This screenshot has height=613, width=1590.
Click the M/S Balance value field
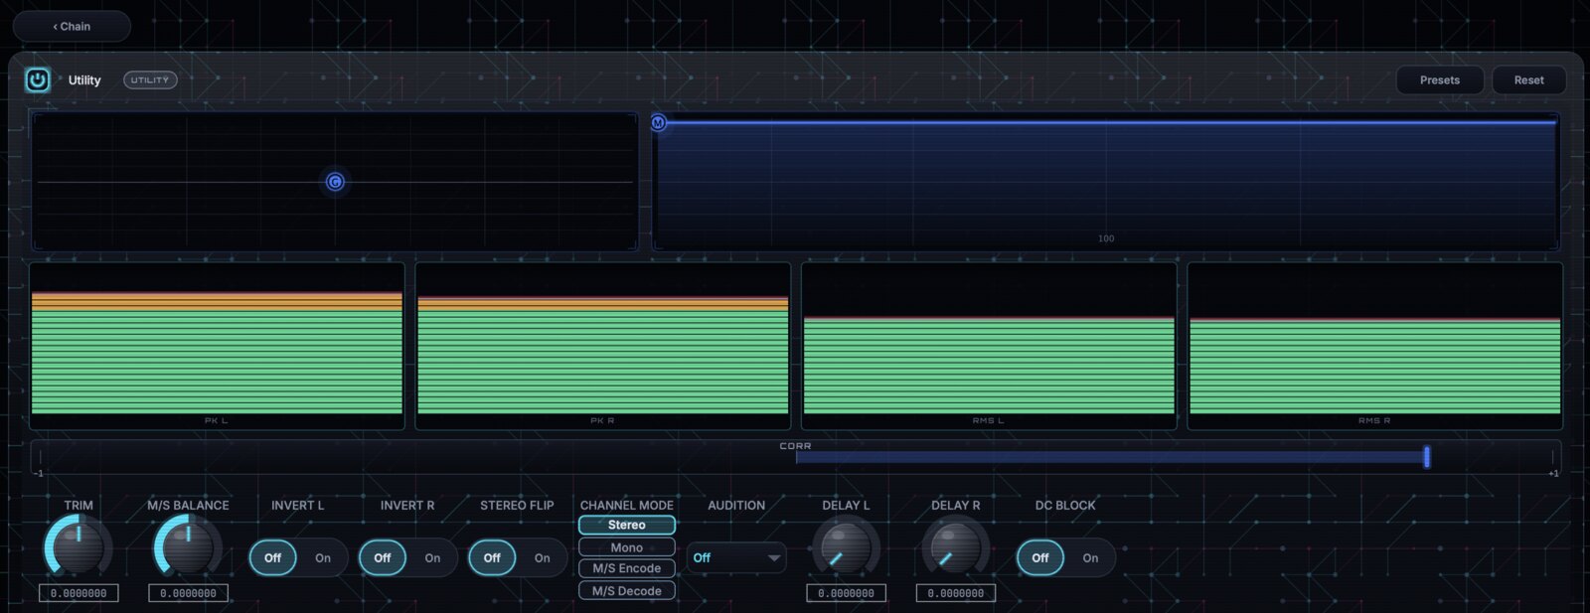(188, 593)
